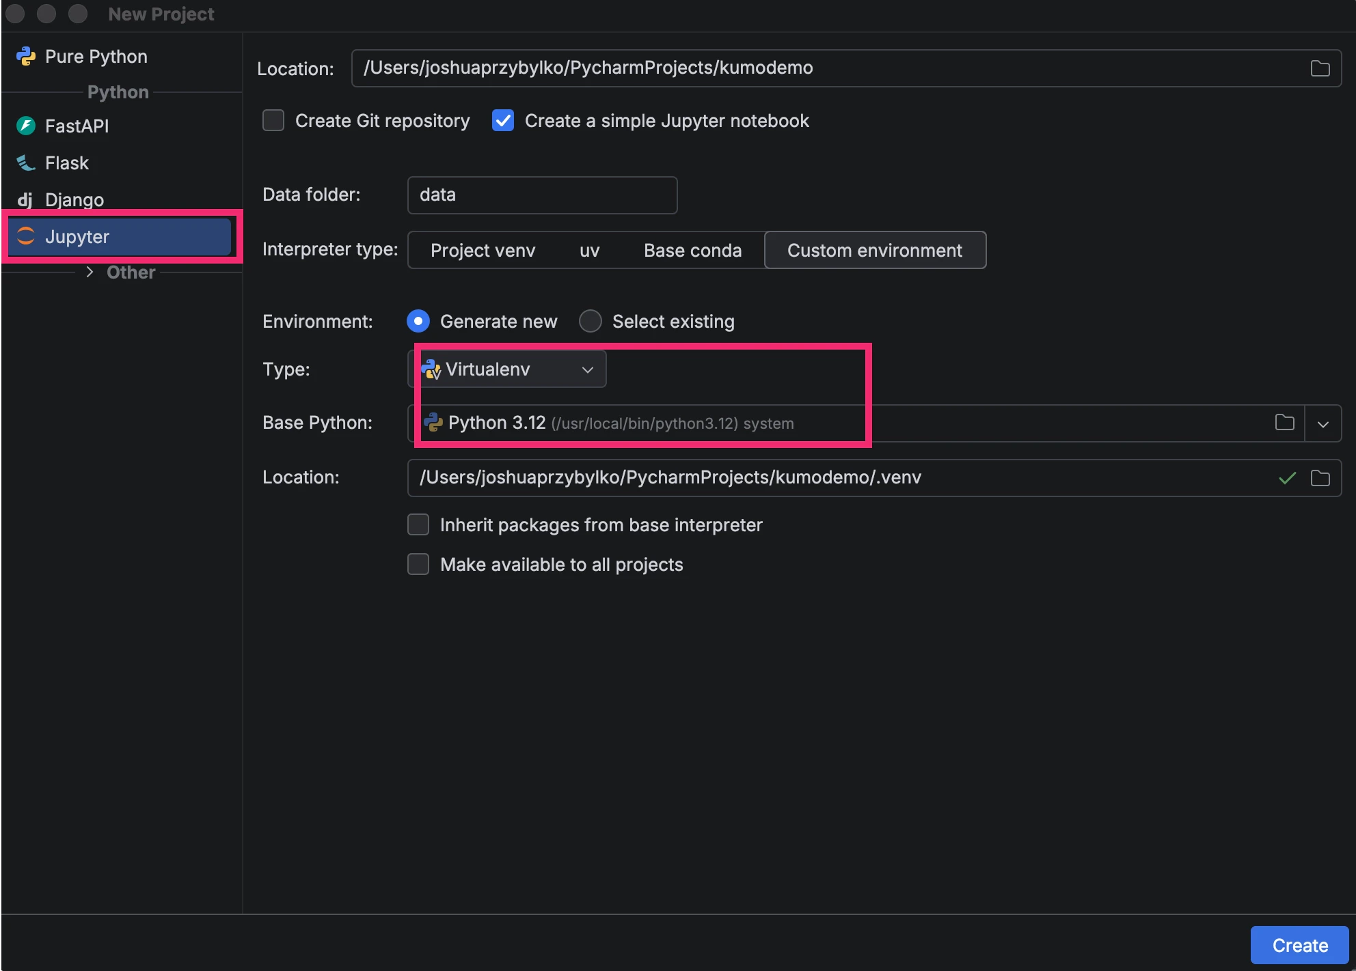Click into the Data folder field
1356x971 pixels.
coord(542,195)
